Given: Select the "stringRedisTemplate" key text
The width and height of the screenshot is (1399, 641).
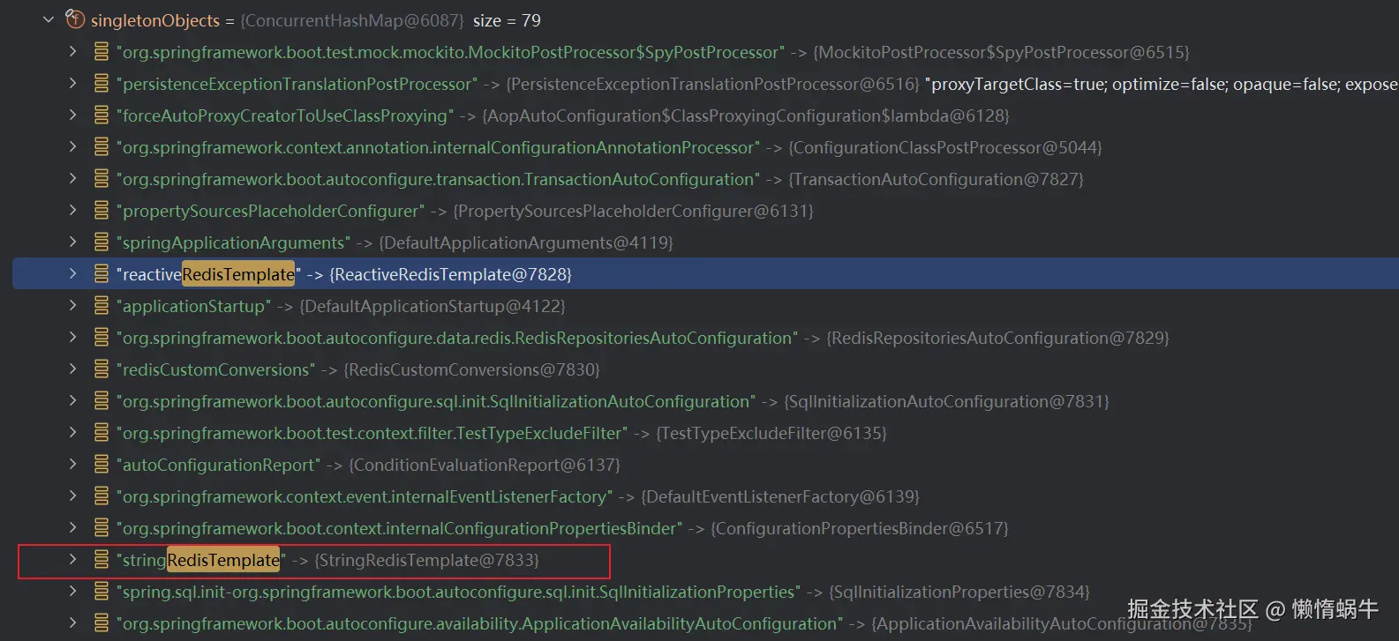Looking at the screenshot, I should tap(201, 560).
